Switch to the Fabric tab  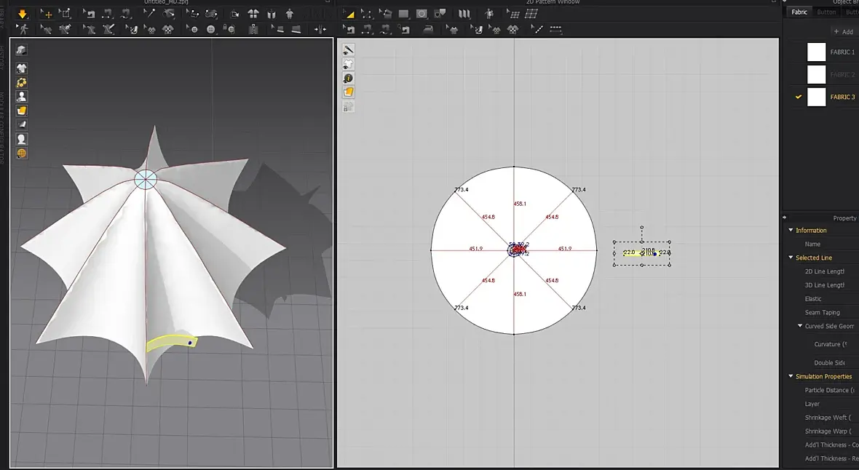coord(799,12)
